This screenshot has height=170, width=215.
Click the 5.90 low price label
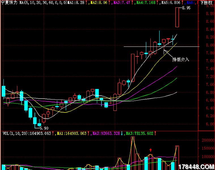(44, 128)
